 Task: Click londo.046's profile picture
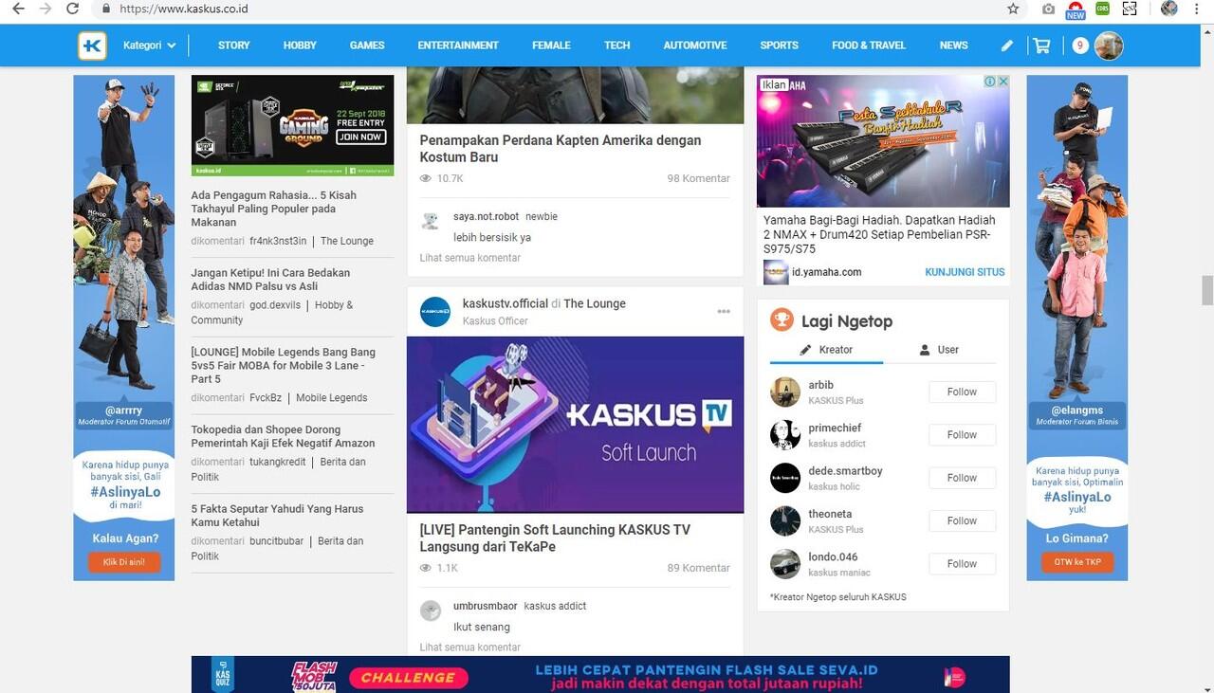pyautogui.click(x=785, y=564)
